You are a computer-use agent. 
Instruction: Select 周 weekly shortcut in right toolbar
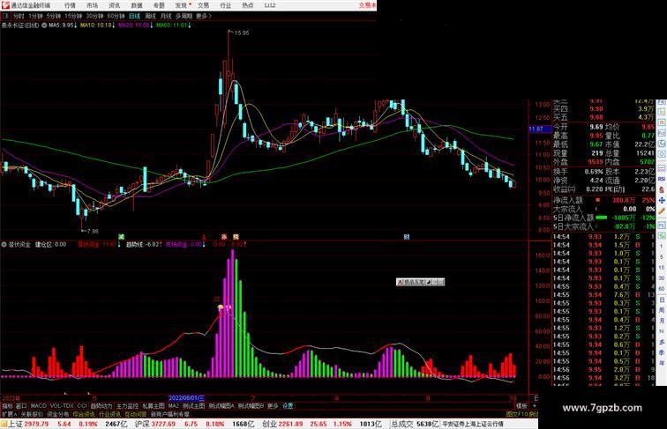pyautogui.click(x=662, y=310)
